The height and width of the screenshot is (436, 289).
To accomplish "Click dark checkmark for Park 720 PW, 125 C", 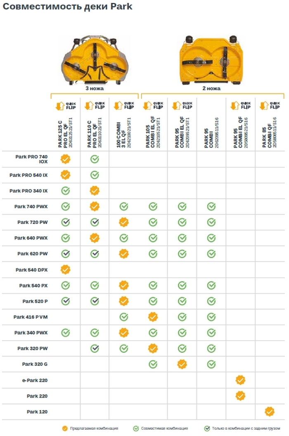I will pos(65,222).
